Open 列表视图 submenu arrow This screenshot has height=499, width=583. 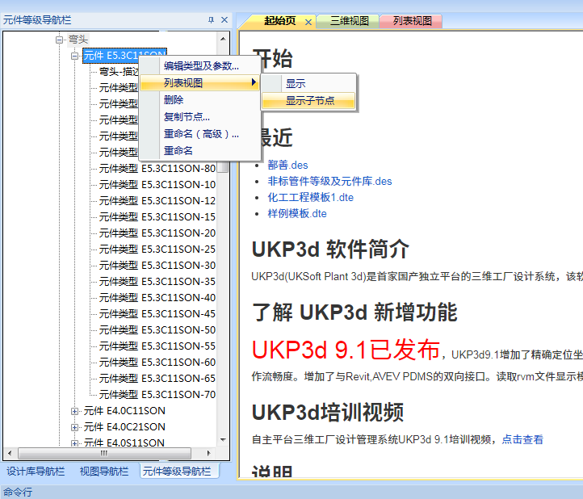click(254, 82)
